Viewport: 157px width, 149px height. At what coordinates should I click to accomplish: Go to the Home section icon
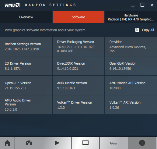pos(7,143)
